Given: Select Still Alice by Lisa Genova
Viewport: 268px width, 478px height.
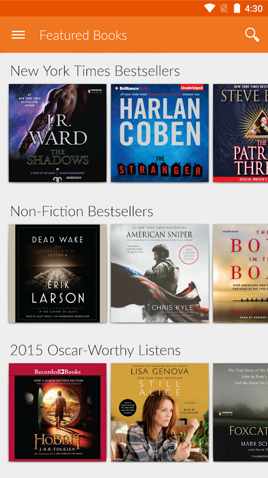Looking at the screenshot, I should pyautogui.click(x=160, y=412).
